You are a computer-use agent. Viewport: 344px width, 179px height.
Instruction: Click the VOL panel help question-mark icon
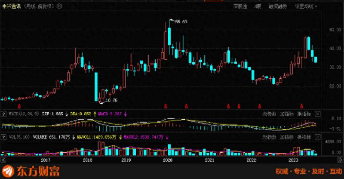point(3,137)
